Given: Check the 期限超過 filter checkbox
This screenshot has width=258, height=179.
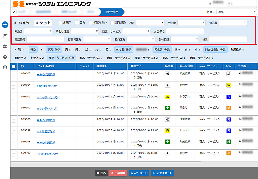Looking at the screenshot, I should [x=112, y=23].
